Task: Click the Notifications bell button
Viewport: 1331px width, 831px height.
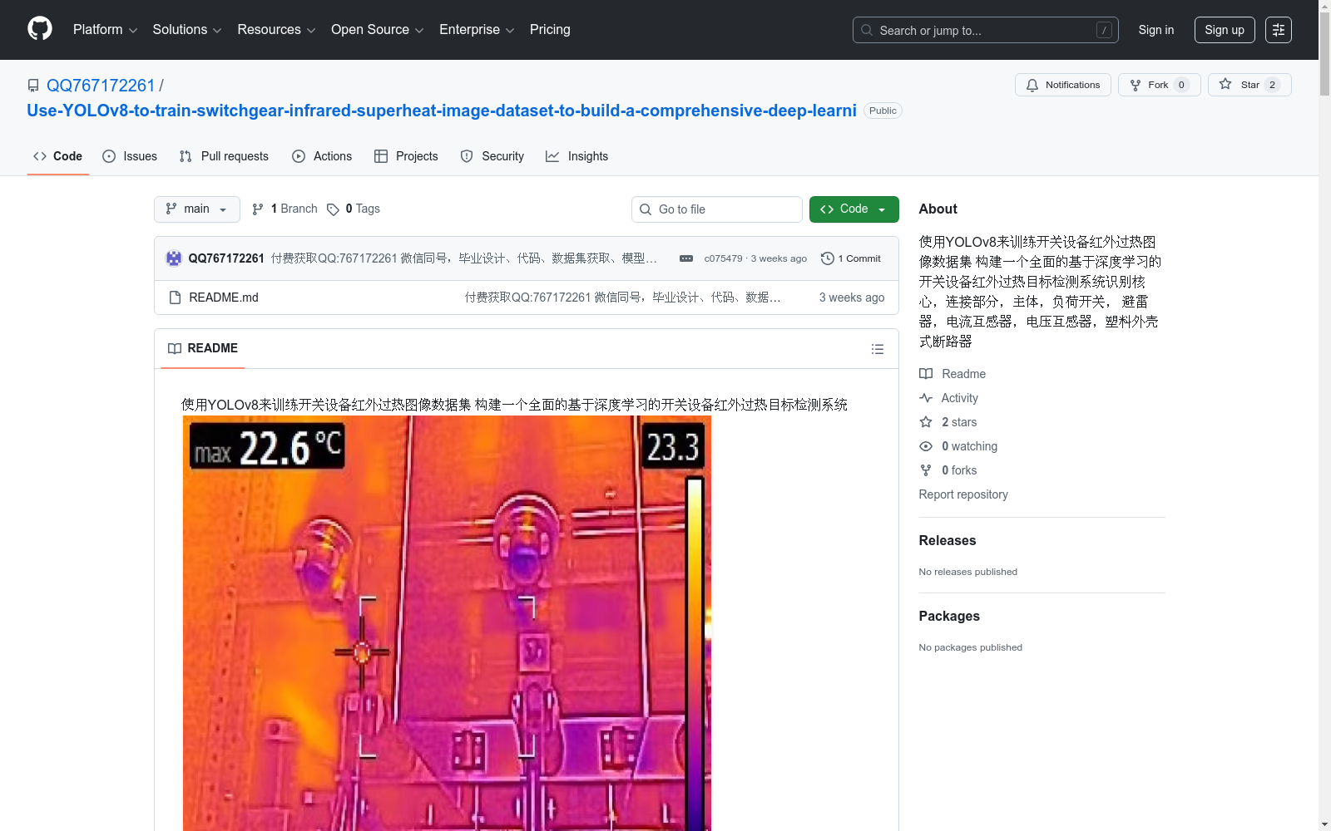Action: pyautogui.click(x=1063, y=85)
